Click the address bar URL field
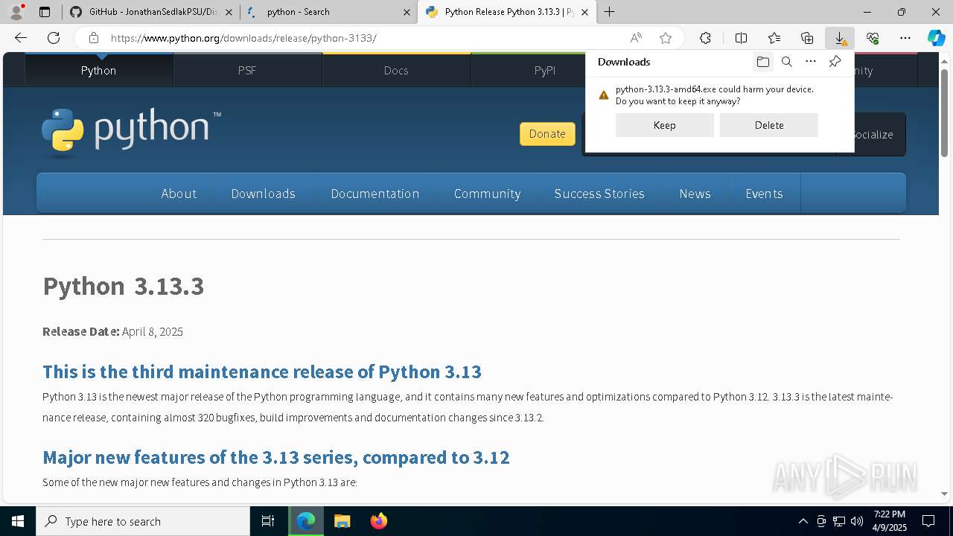This screenshot has width=953, height=536. 365,38
